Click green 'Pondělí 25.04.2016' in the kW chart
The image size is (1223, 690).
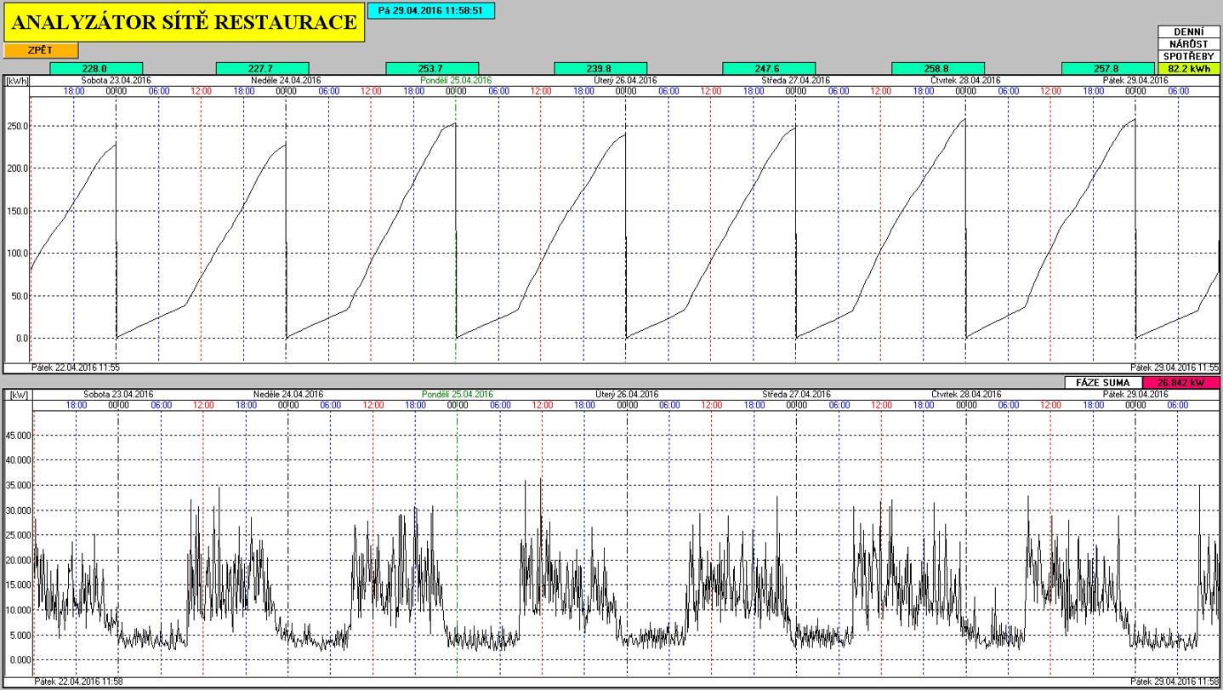pos(458,395)
